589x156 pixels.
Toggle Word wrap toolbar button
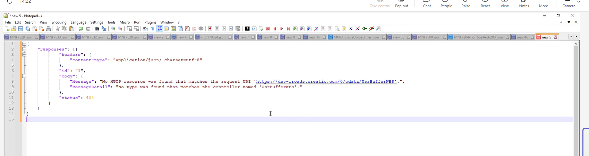point(146,29)
